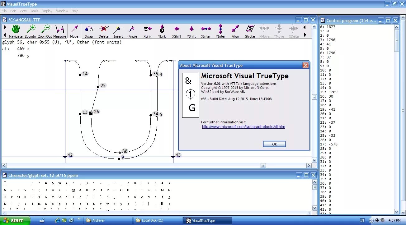This screenshot has height=225, width=406.
Task: Click the greyed XDelta tool
Action: (x=294, y=31)
